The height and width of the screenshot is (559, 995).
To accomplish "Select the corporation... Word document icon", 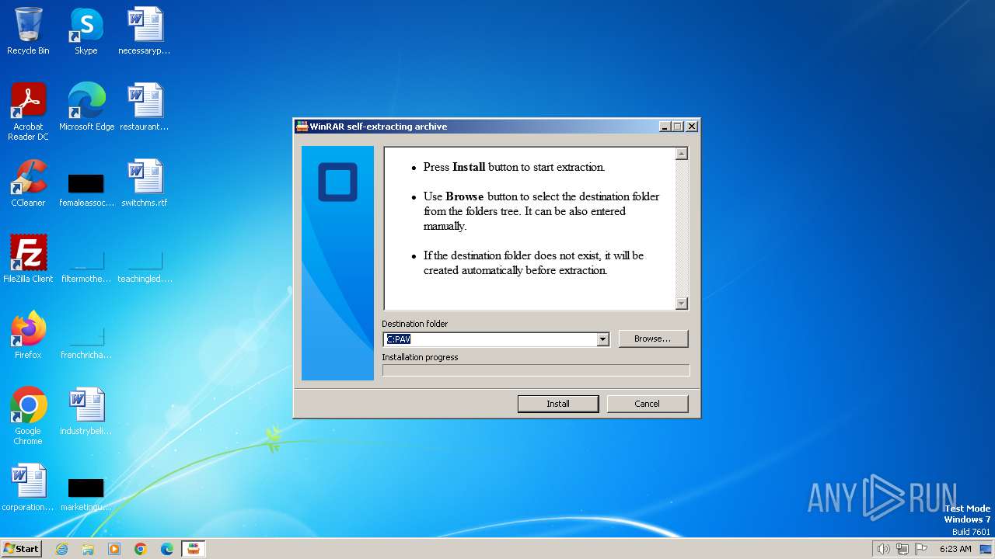I will [28, 488].
